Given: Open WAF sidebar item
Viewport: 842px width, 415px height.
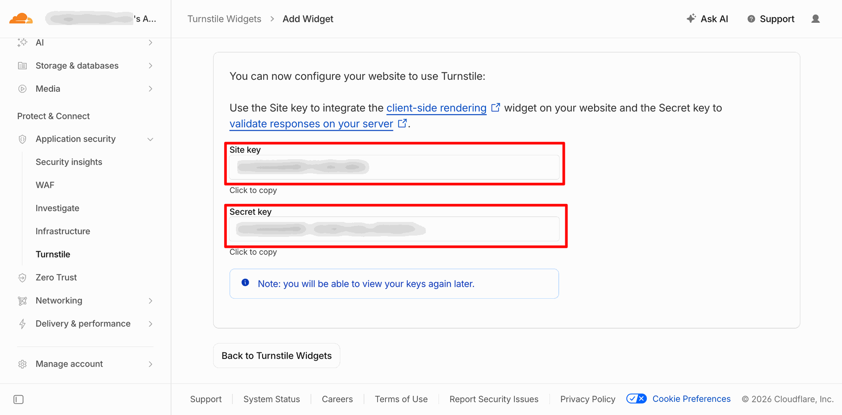Looking at the screenshot, I should [x=45, y=185].
